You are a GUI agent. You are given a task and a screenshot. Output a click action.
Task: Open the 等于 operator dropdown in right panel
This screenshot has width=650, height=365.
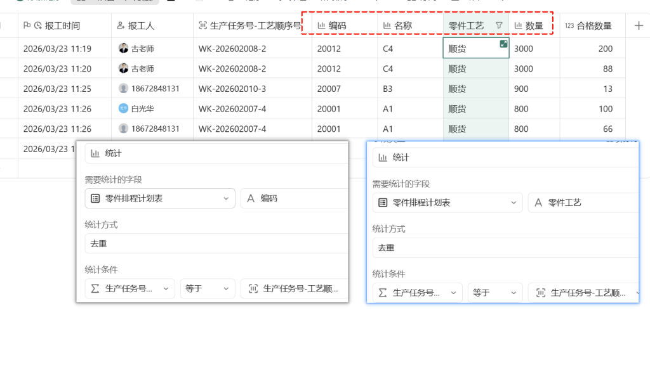(495, 293)
